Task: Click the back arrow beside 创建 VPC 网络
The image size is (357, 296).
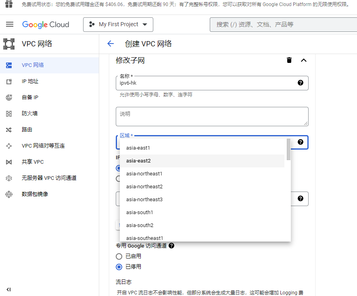Action: point(111,44)
